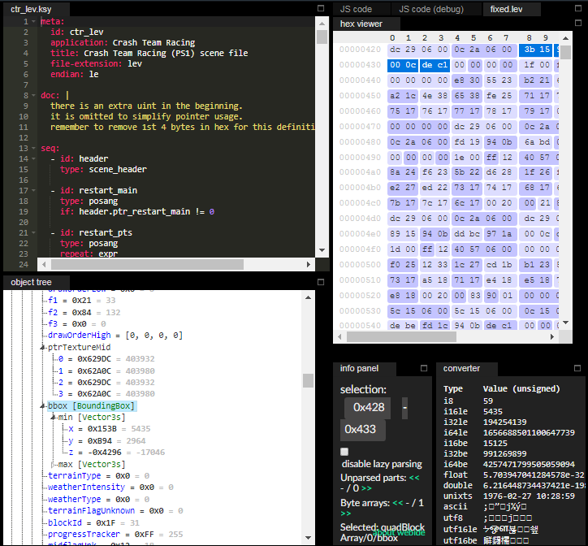Maximize the object tree panel
Image resolution: width=588 pixels, height=546 pixels.
click(x=321, y=282)
